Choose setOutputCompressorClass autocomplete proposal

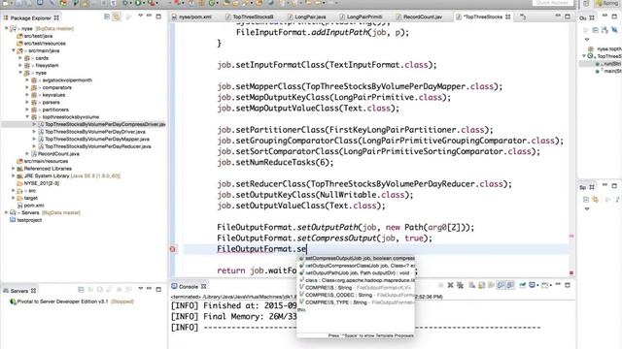357,266
